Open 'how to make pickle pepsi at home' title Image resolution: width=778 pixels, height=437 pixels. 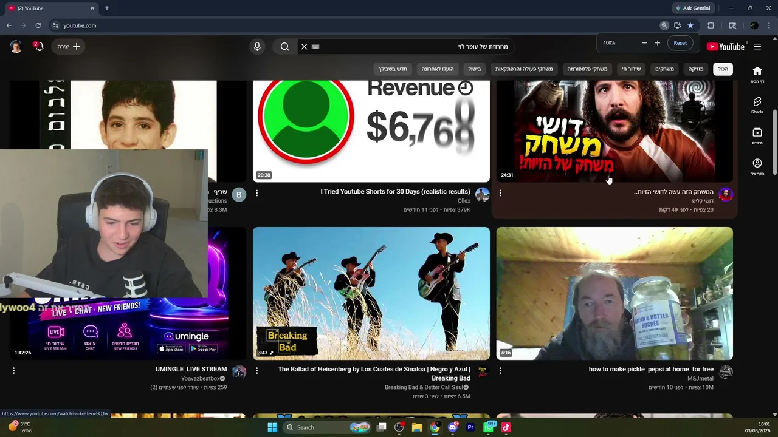[x=651, y=369]
